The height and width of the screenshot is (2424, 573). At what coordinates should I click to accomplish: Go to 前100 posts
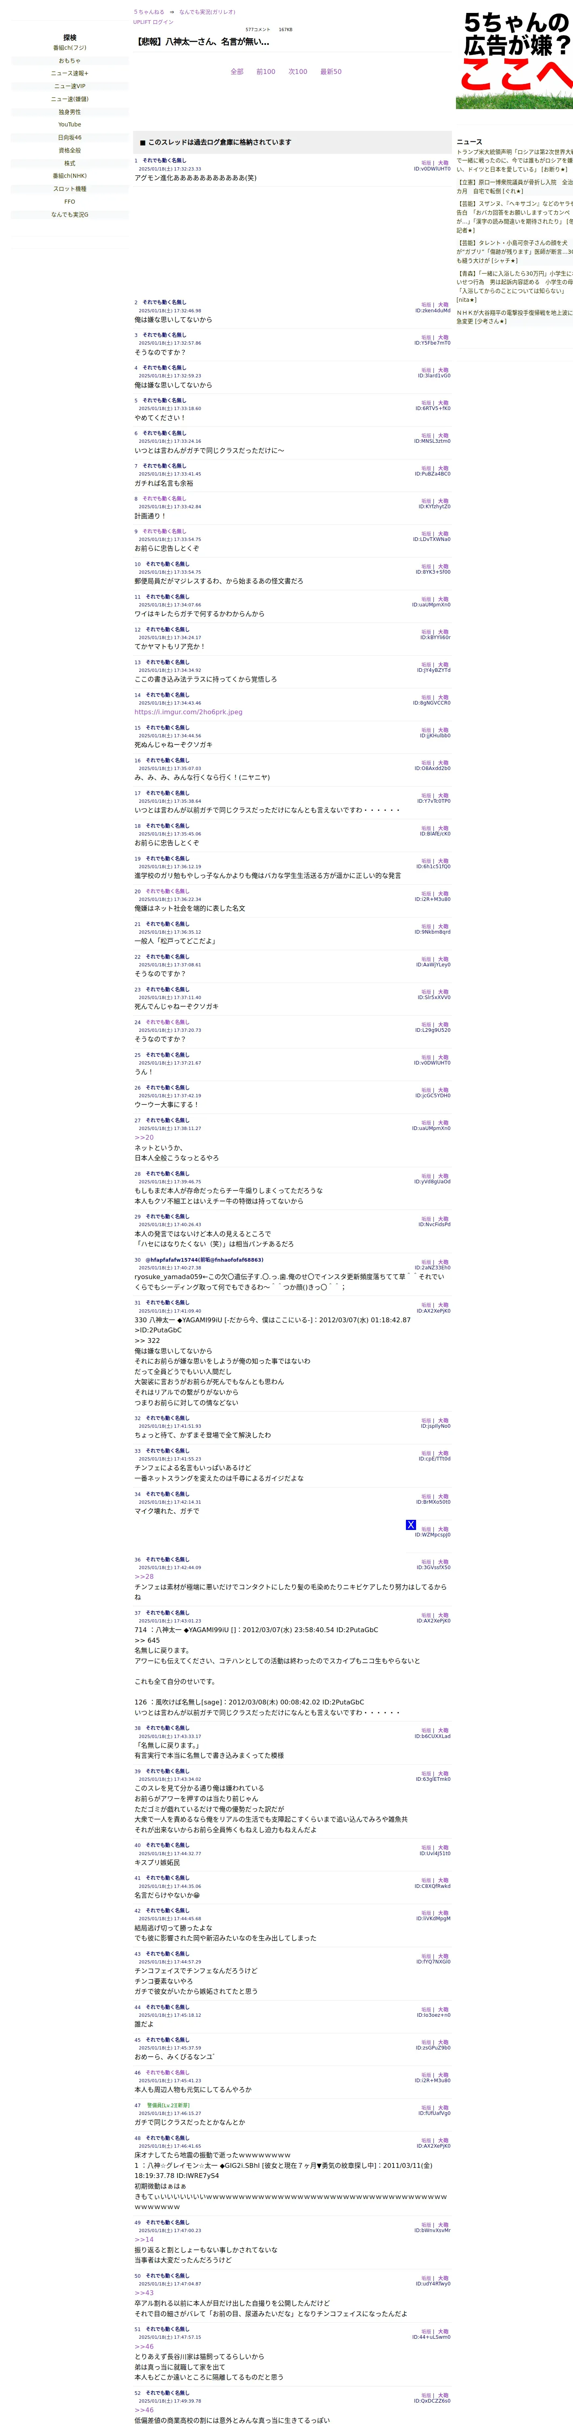click(266, 72)
